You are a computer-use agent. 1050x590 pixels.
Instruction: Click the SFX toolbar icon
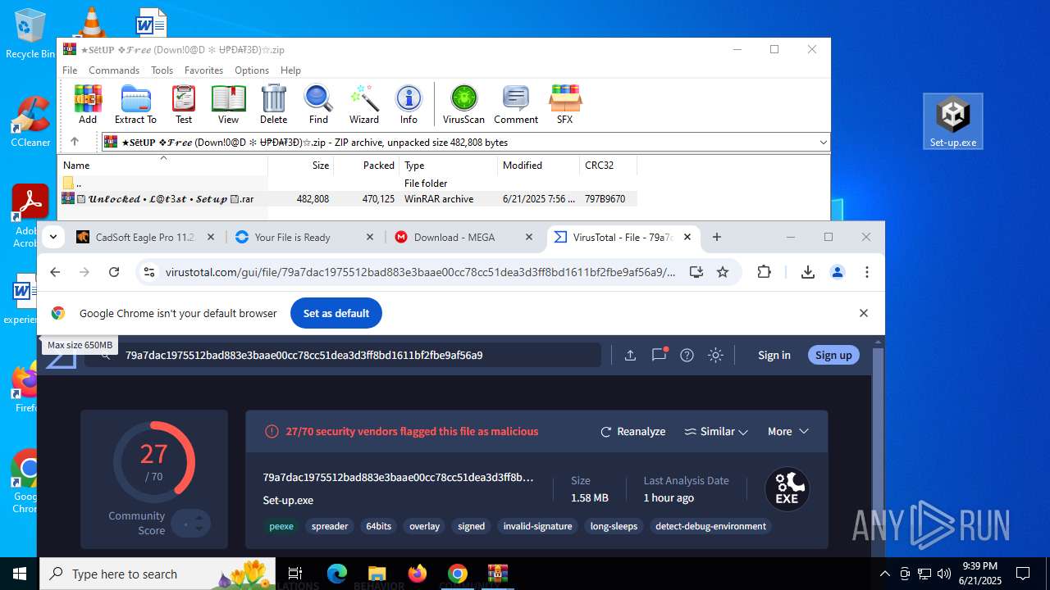(564, 104)
